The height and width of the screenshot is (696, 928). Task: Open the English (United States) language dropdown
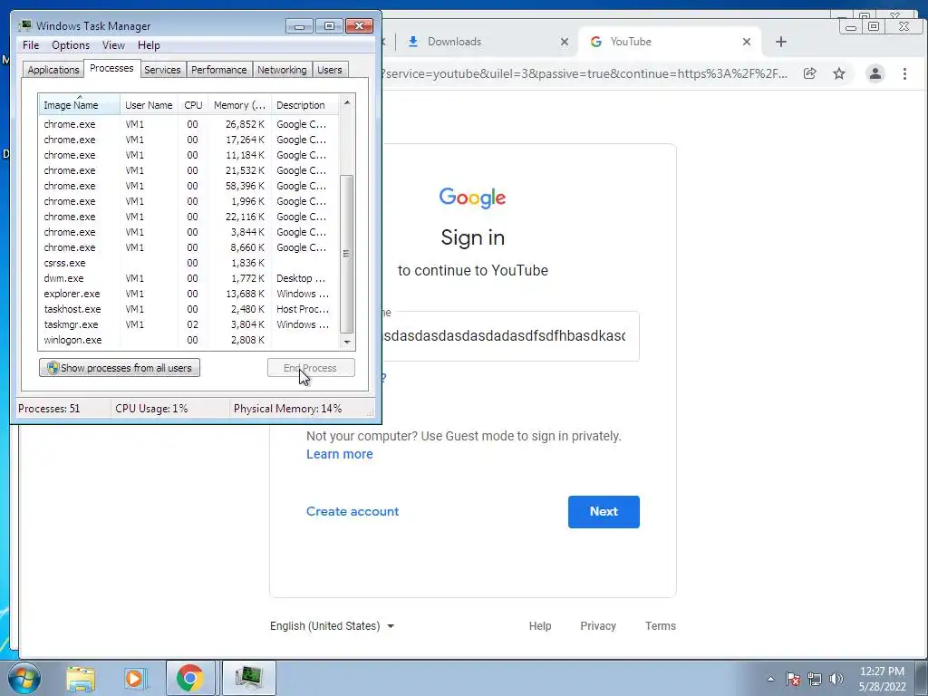[332, 626]
